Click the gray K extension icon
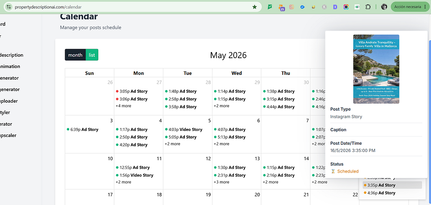Viewport: 431px width, 205px height. click(x=325, y=7)
